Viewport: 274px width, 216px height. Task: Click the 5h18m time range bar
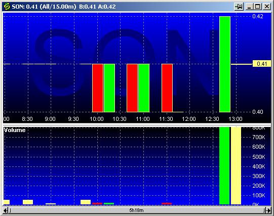[136, 210]
